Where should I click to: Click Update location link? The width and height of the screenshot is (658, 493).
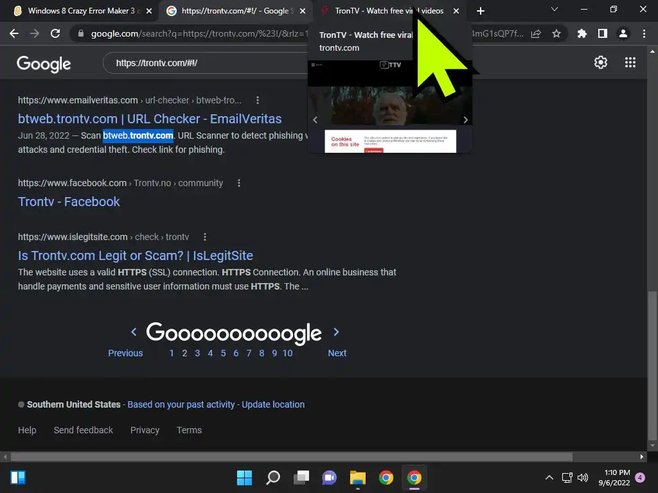point(273,404)
